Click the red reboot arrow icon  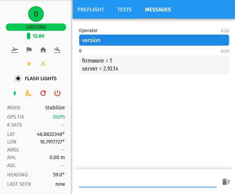[43, 93]
